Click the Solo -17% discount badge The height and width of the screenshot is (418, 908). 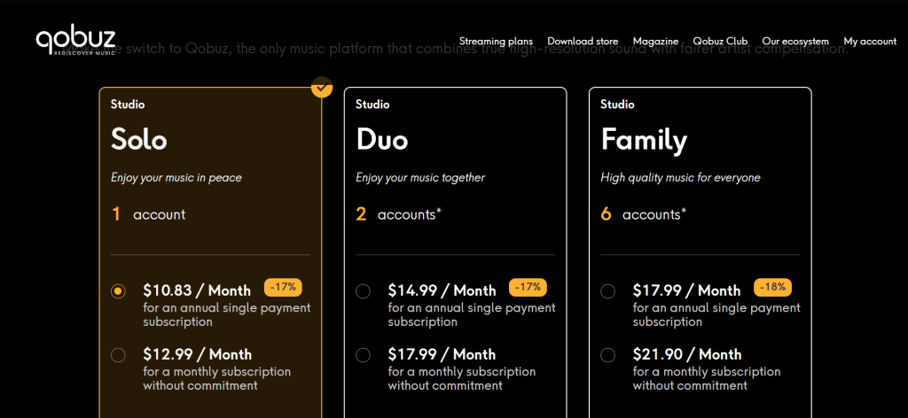click(284, 287)
